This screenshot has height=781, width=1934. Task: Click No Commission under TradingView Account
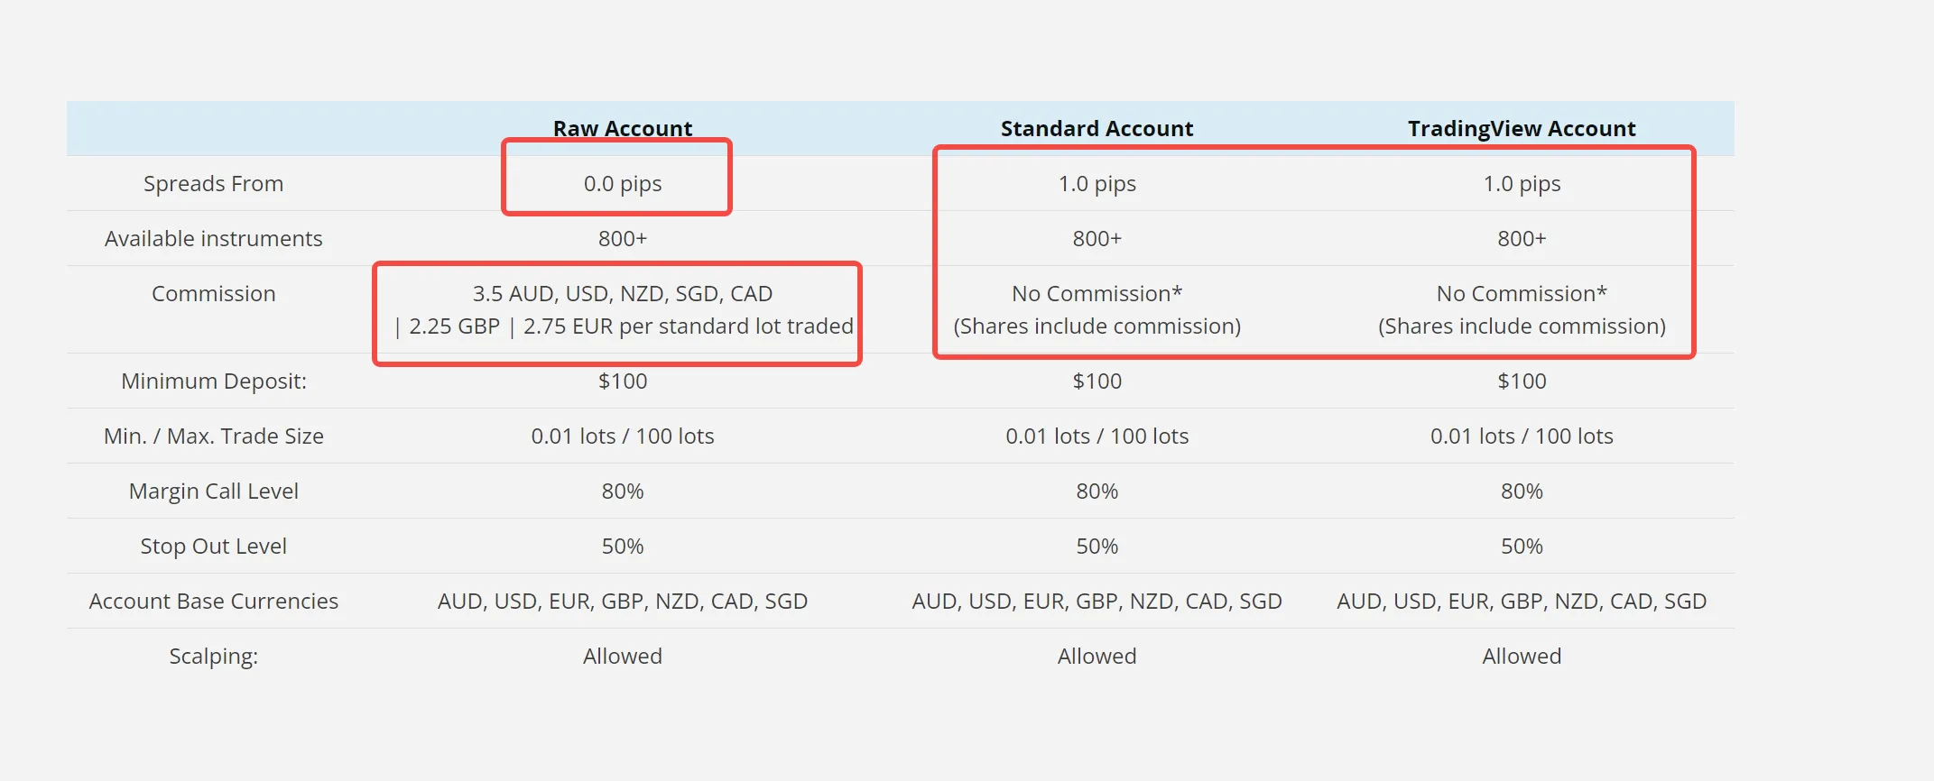coord(1522,294)
